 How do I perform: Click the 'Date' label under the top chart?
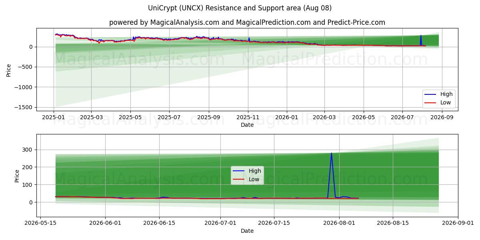[247, 125]
